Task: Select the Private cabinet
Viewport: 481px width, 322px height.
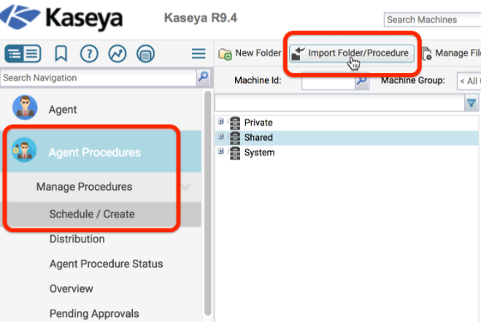Action: coord(258,123)
